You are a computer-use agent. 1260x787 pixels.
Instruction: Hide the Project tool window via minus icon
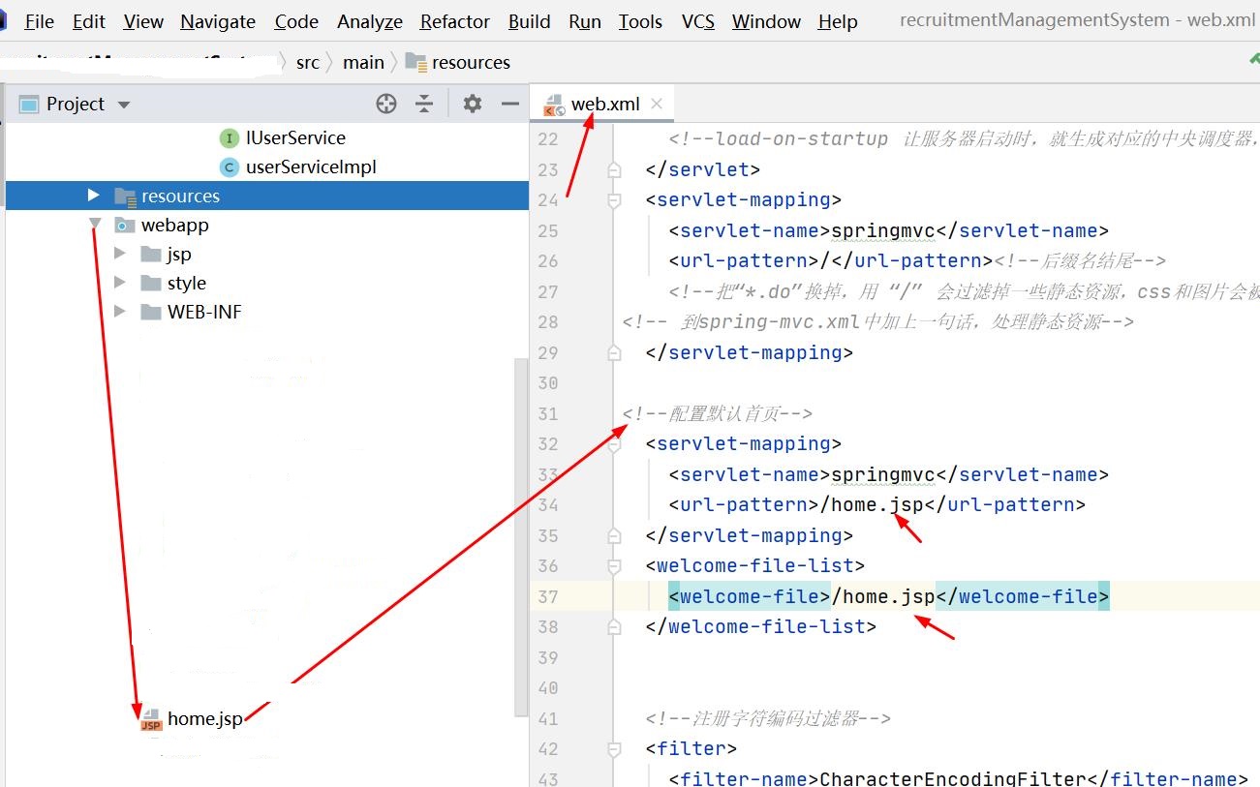coord(509,103)
